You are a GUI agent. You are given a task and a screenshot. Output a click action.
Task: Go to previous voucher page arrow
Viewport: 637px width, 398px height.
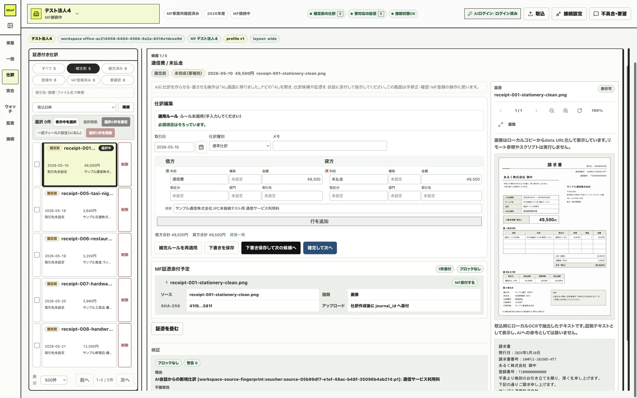pyautogui.click(x=501, y=111)
